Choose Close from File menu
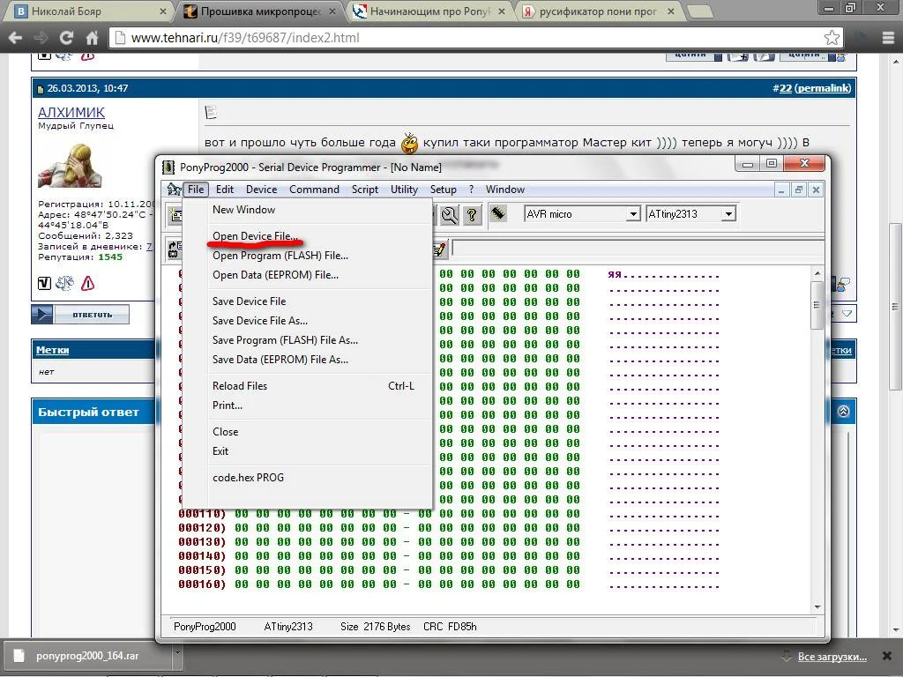This screenshot has height=677, width=903. point(308,432)
